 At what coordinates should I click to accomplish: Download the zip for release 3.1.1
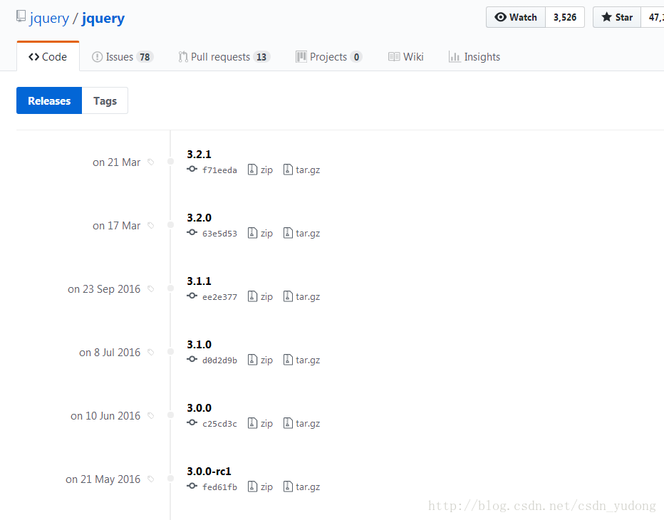[x=260, y=296]
